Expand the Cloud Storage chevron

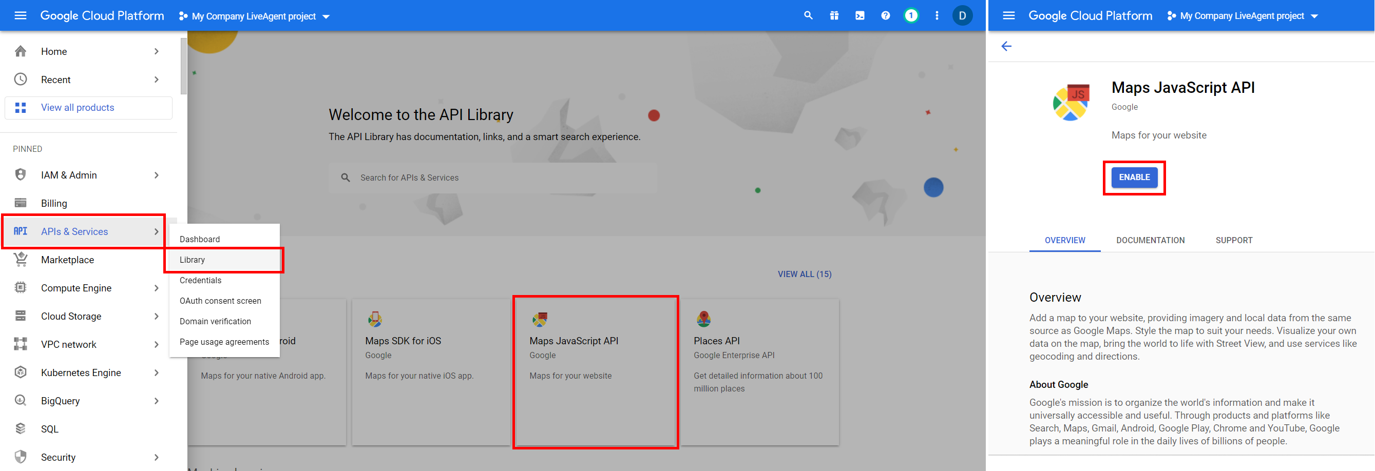(157, 317)
